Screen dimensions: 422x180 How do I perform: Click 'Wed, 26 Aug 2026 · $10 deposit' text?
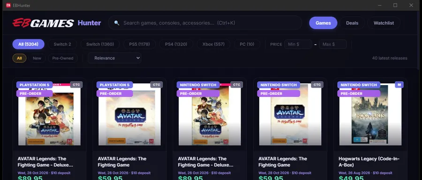pos(365,173)
